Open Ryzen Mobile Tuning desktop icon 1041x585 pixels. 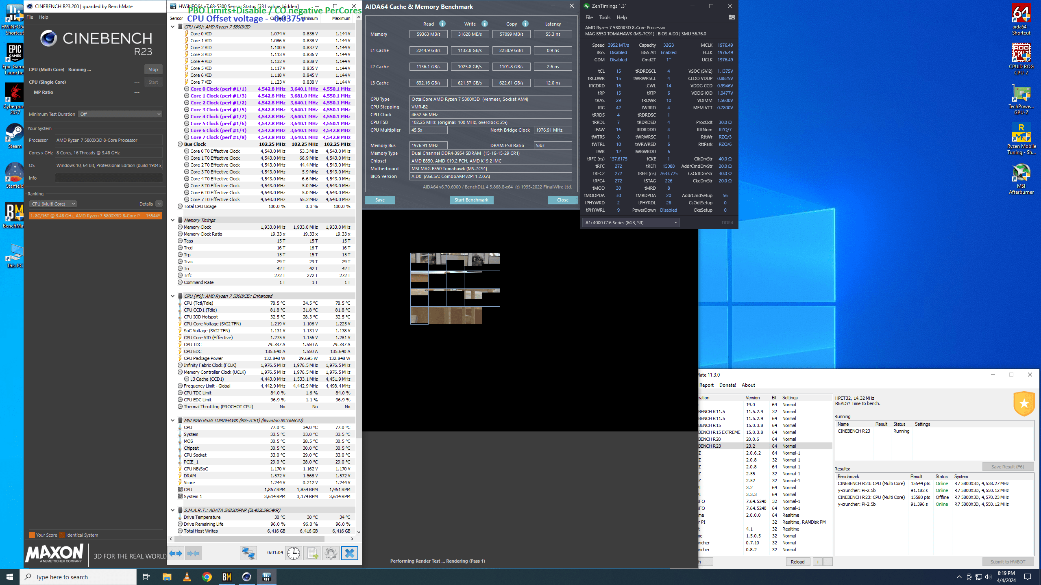coord(1021,139)
